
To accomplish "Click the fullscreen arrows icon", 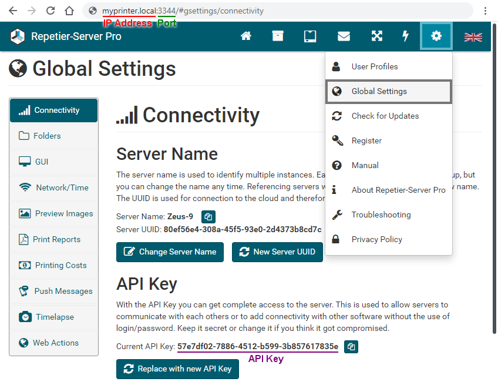I will (377, 36).
